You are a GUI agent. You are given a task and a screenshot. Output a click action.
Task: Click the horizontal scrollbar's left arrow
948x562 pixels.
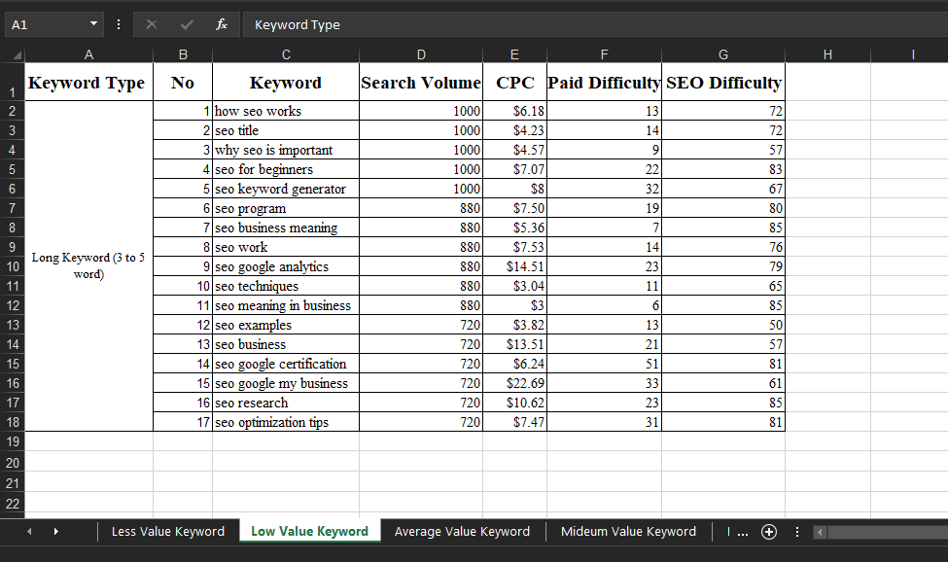[x=818, y=532]
